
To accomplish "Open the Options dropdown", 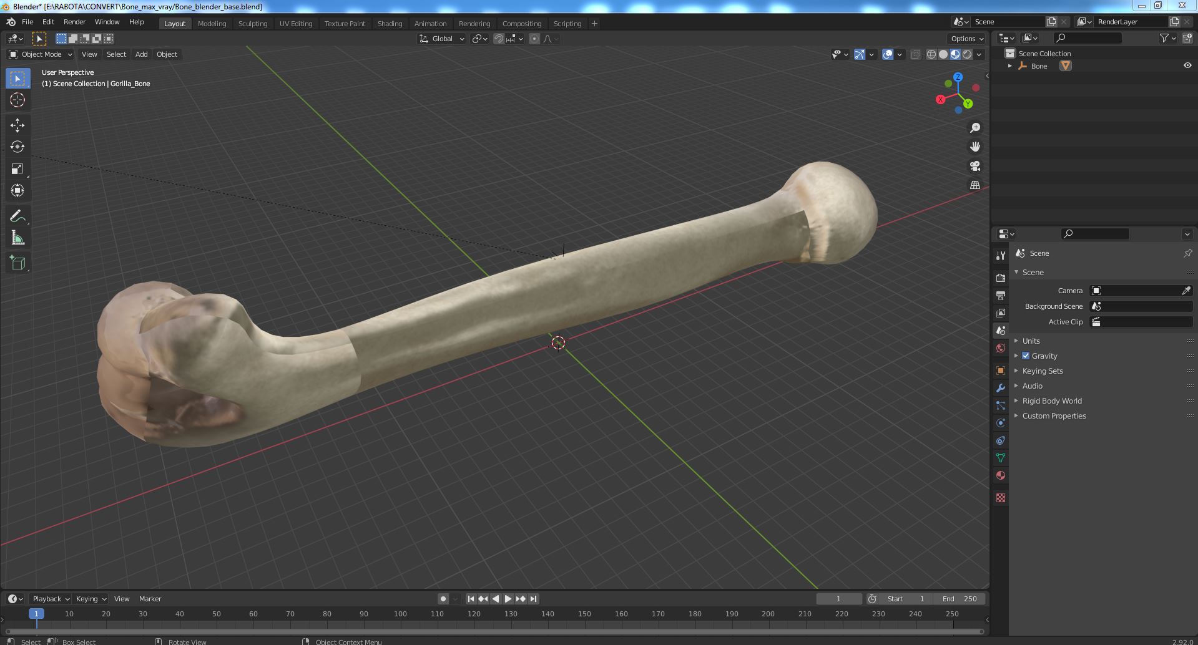I will tap(967, 39).
